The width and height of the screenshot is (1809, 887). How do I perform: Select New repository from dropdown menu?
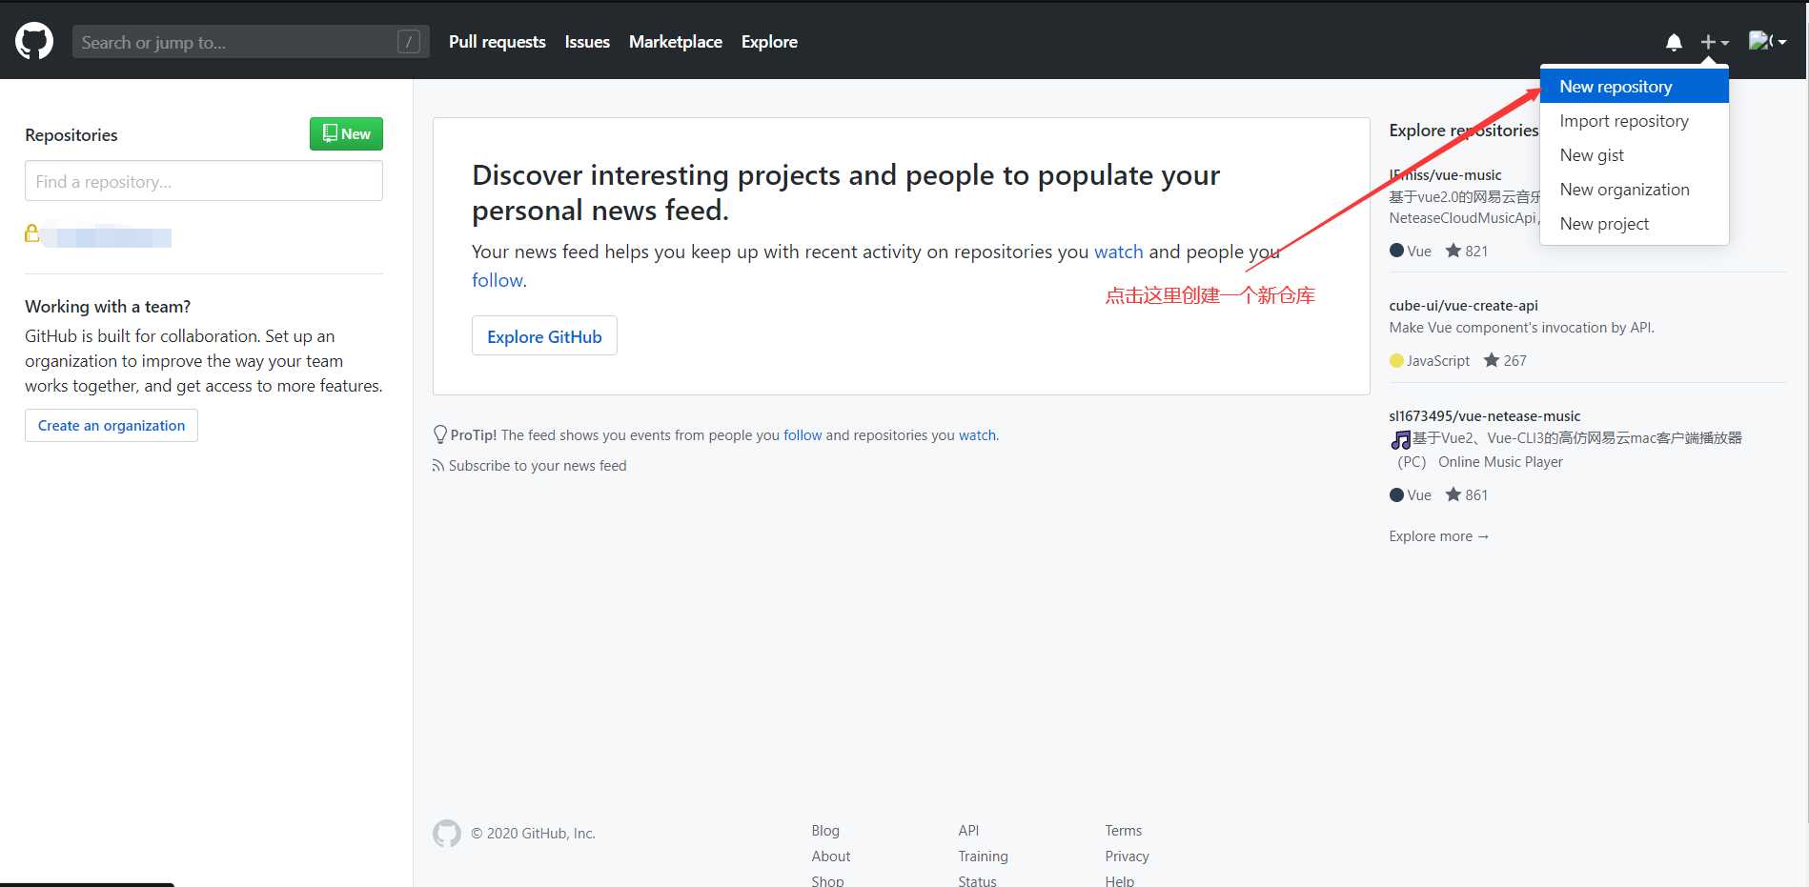[1634, 87]
